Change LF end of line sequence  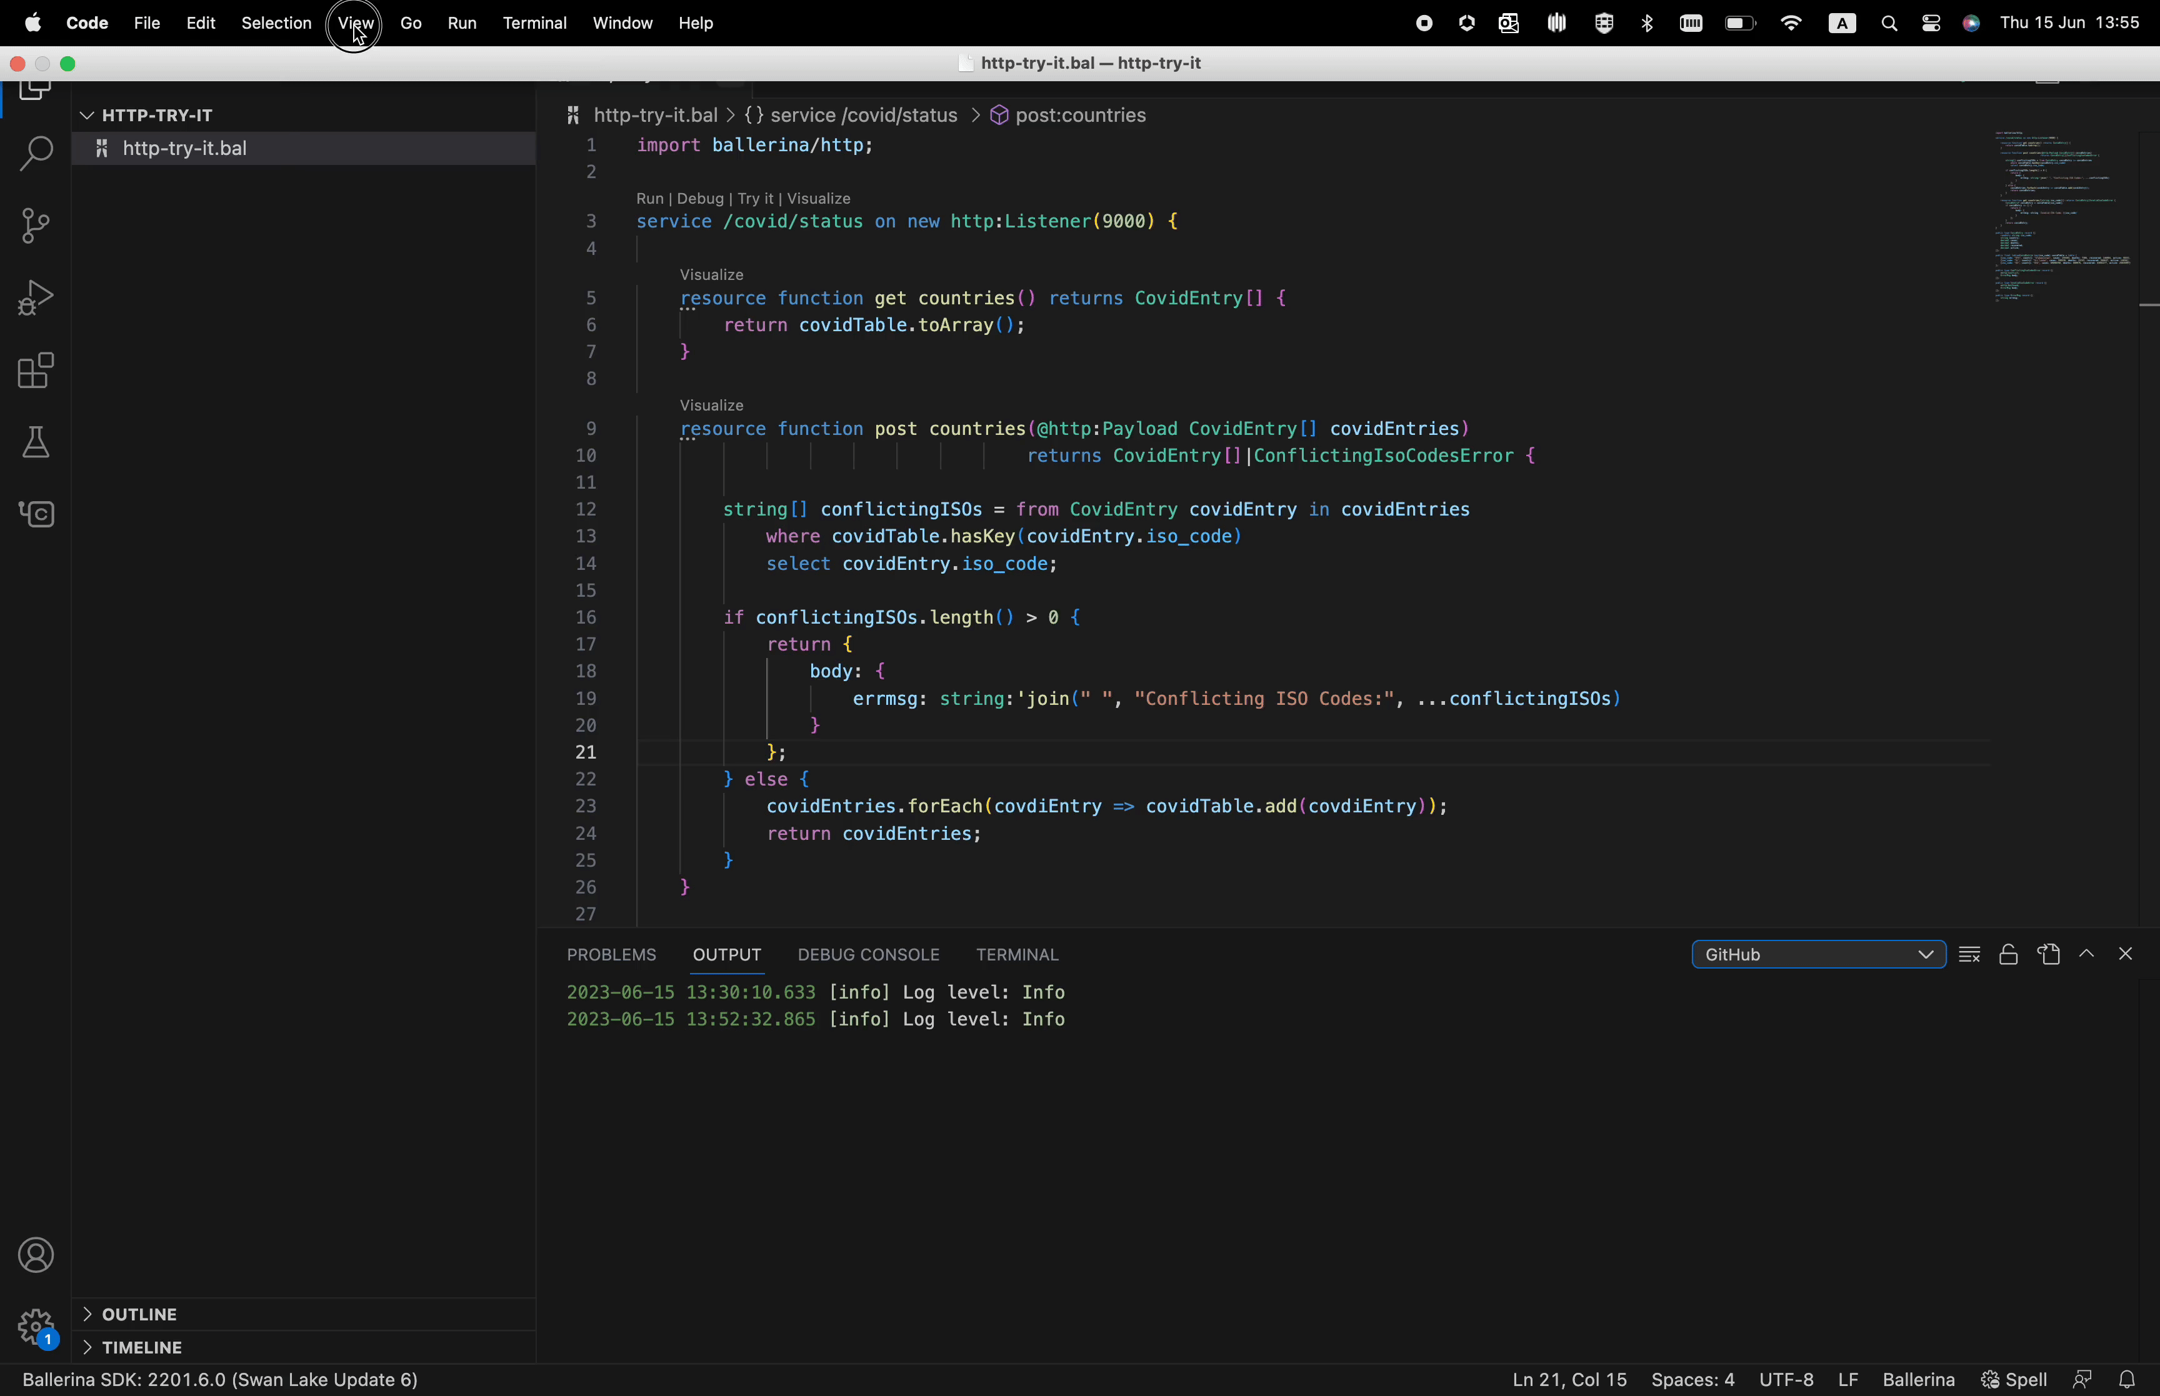pyautogui.click(x=1849, y=1380)
